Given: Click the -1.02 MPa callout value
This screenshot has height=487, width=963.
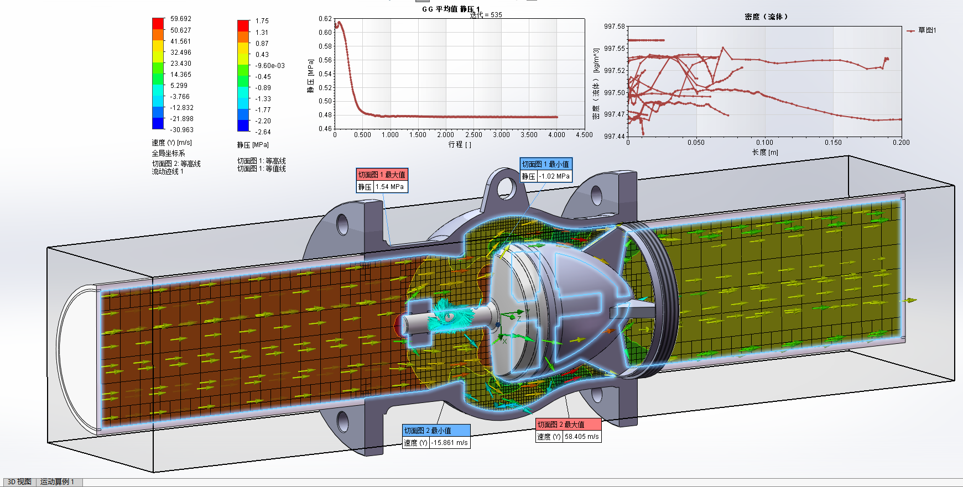Looking at the screenshot, I should (x=555, y=176).
